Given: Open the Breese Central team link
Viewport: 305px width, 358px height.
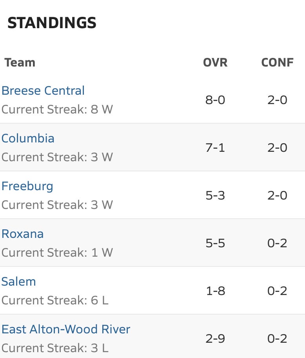Looking at the screenshot, I should (43, 90).
